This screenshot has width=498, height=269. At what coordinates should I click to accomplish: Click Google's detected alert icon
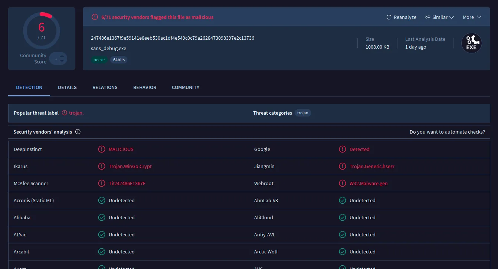pyautogui.click(x=343, y=149)
